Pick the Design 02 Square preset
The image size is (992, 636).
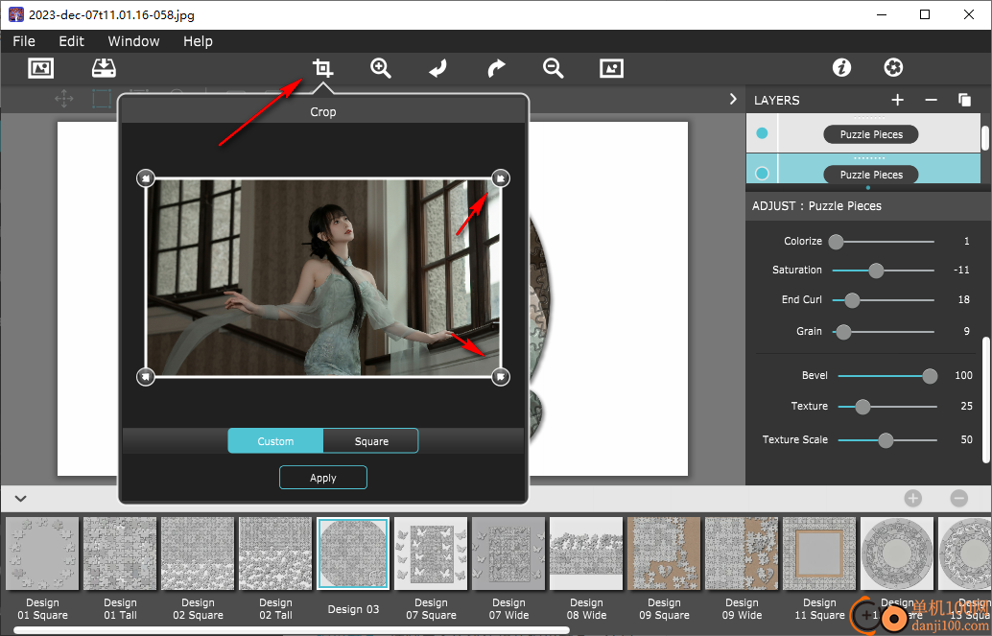click(x=198, y=554)
